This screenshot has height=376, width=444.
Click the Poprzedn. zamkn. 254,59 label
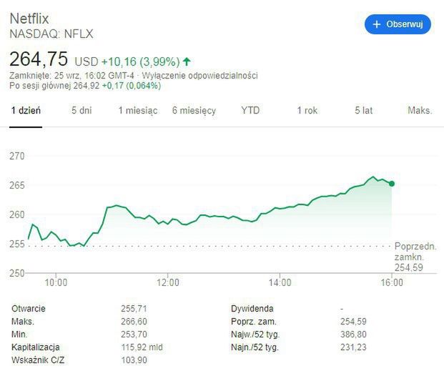(x=415, y=257)
